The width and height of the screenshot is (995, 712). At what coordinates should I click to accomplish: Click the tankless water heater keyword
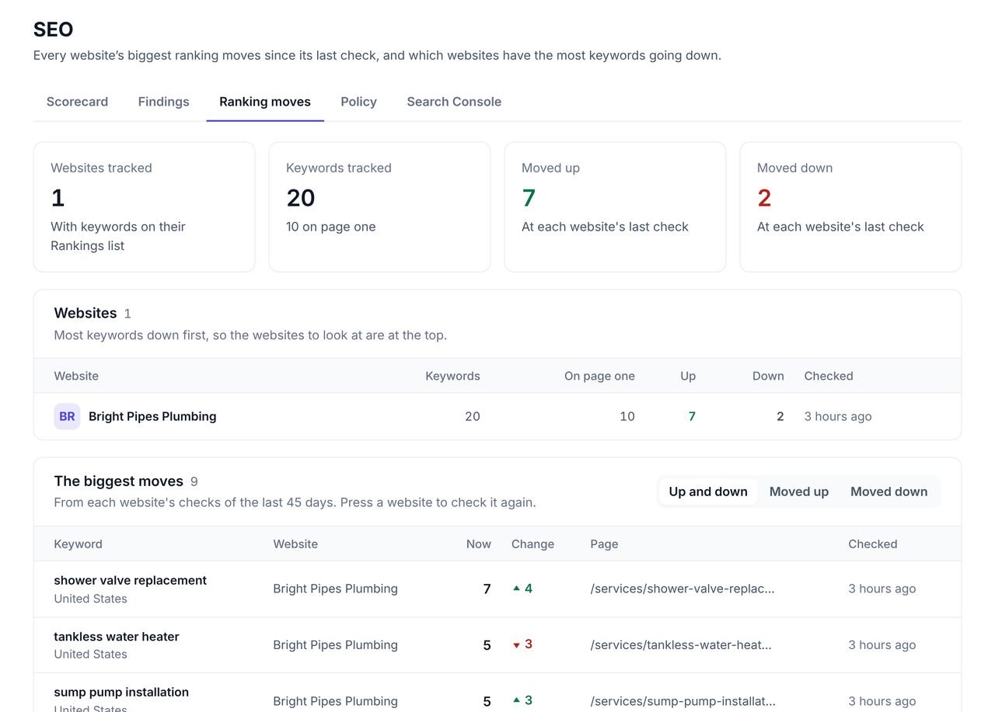click(x=117, y=636)
